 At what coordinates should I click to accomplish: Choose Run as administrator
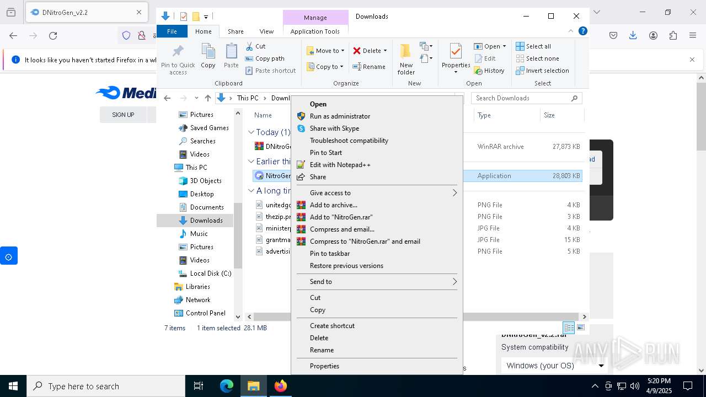coord(377,116)
